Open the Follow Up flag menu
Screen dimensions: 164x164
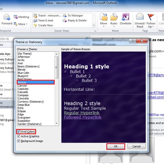[151, 21]
